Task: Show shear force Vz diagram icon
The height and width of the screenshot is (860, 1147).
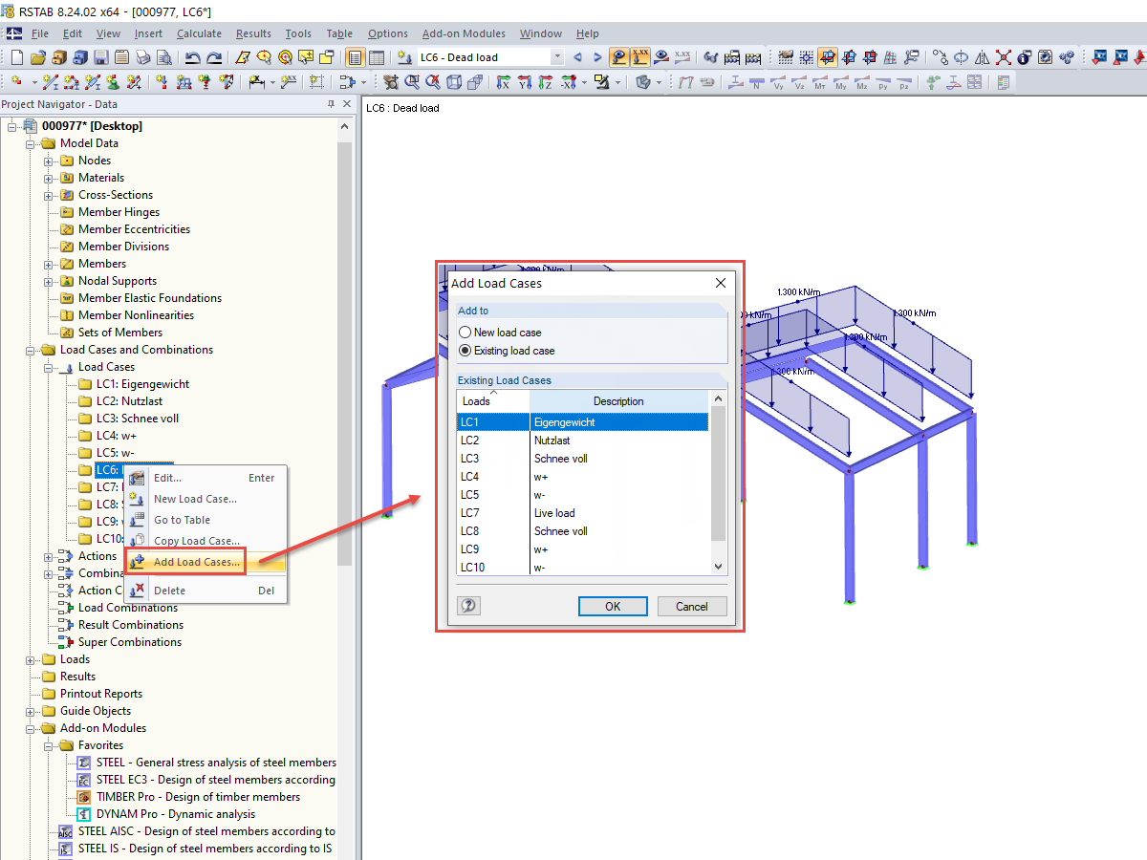Action: coord(799,82)
